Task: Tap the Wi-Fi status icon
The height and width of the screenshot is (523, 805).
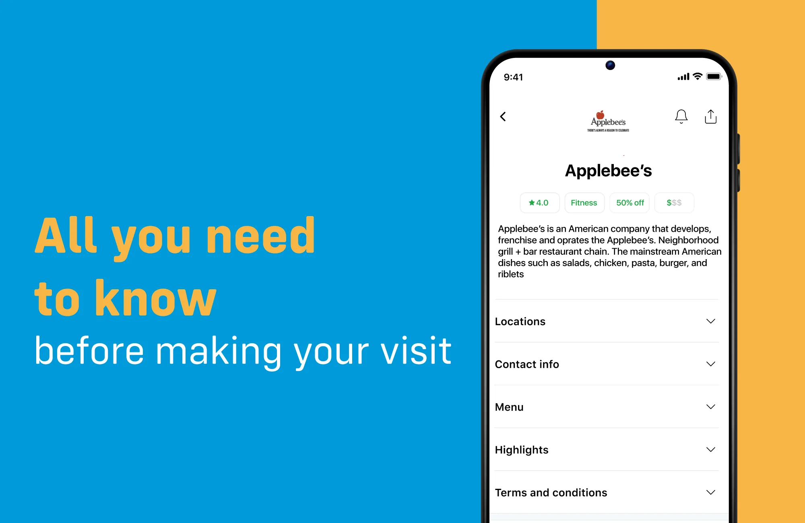Action: coord(693,76)
